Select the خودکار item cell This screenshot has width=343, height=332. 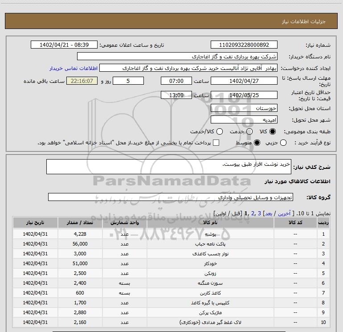click(210, 263)
